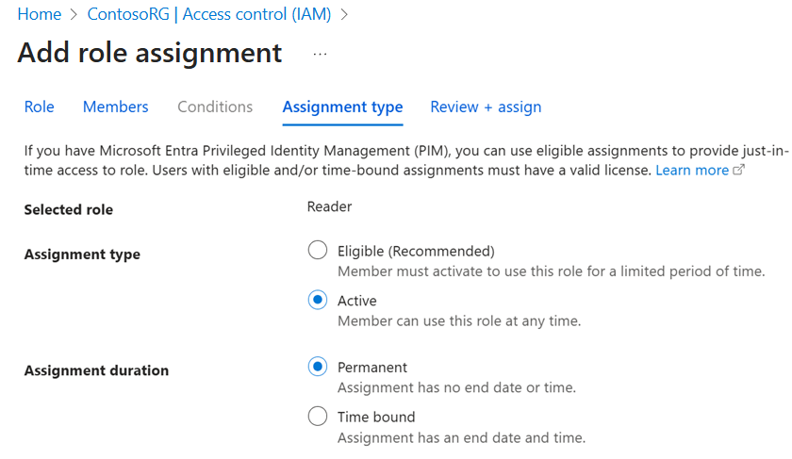Select the Active assignment type radio button
Viewport: 792px width, 459px height.
[318, 301]
